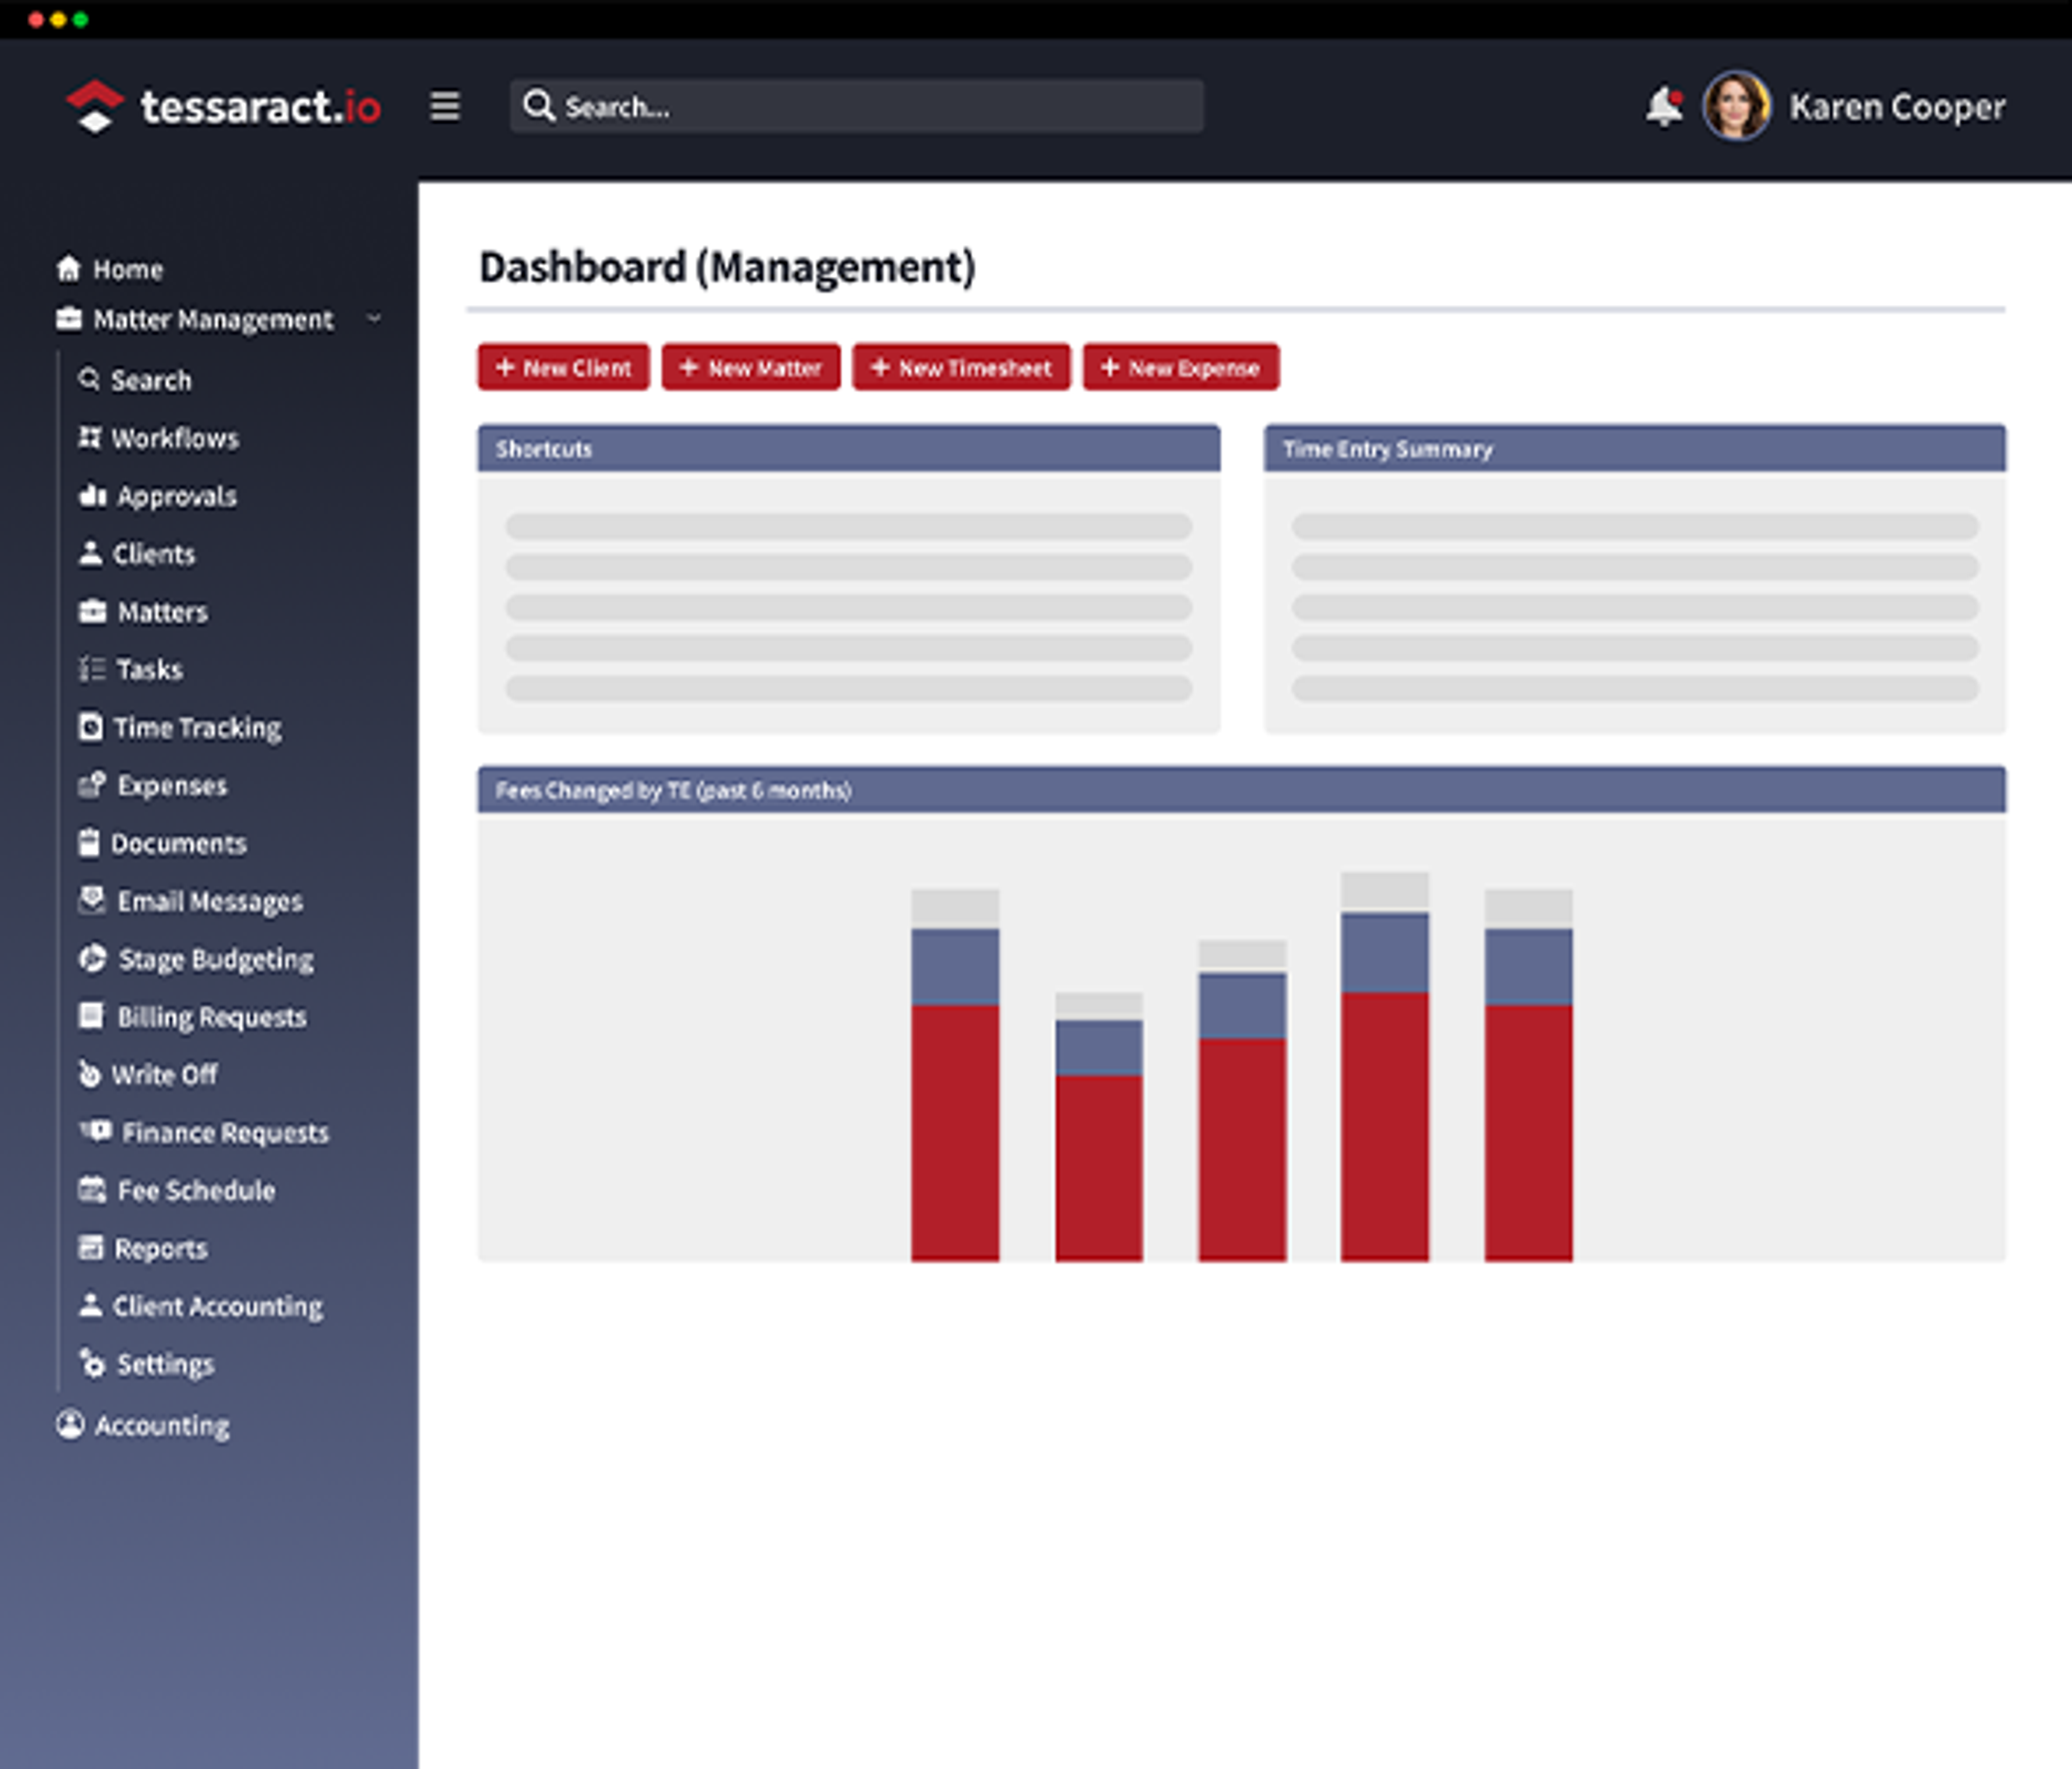Click the Fee Schedule calendar icon
The image size is (2072, 1769).
coord(92,1190)
